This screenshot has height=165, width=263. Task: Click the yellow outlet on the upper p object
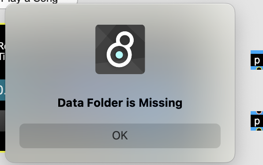pyautogui.click(x=259, y=68)
